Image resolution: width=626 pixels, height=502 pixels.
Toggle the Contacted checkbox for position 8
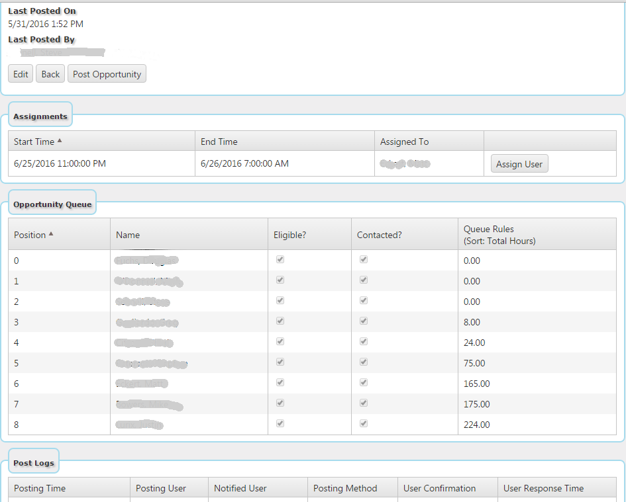click(x=364, y=423)
